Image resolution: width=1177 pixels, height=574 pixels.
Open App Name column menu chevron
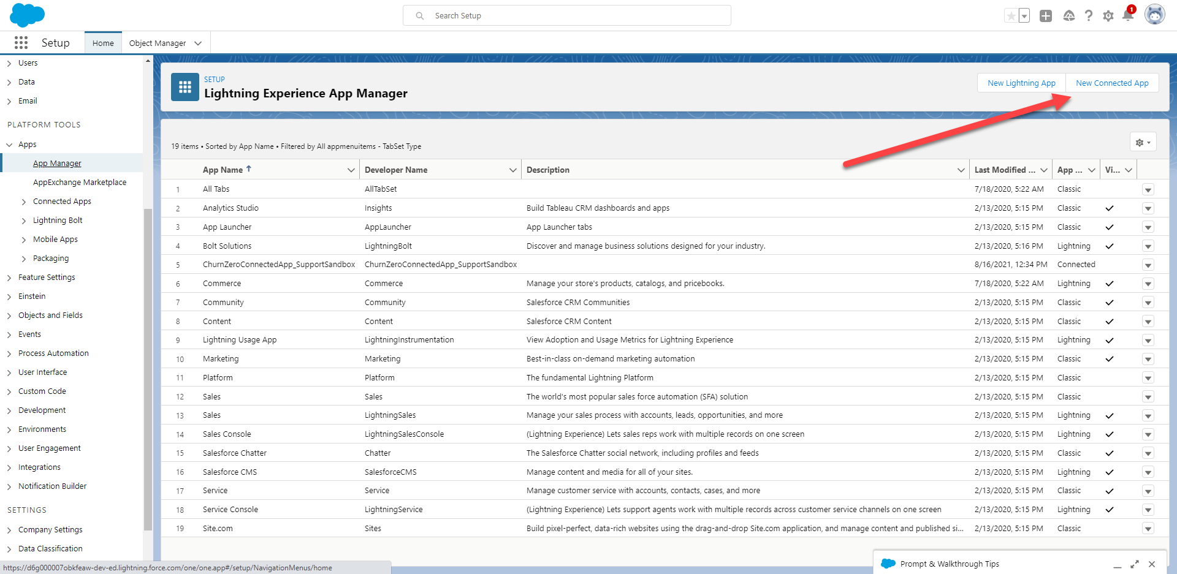pos(351,170)
